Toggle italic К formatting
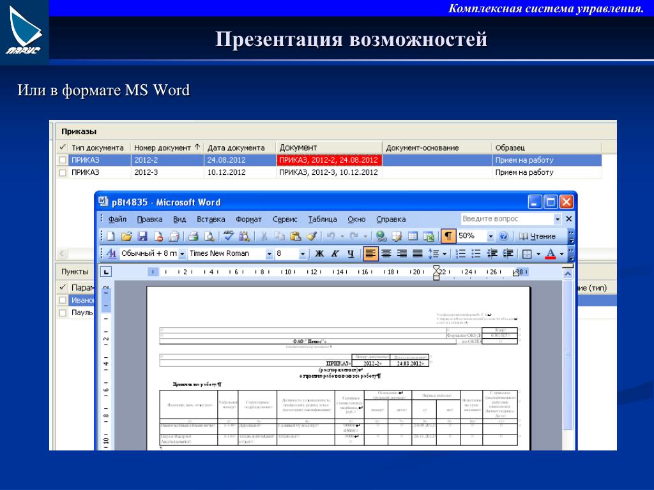Image resolution: width=654 pixels, height=490 pixels. pos(335,253)
